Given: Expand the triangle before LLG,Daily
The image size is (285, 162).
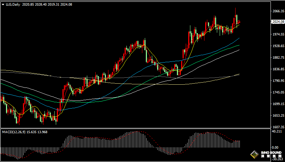Looking at the screenshot, I should point(3,5).
